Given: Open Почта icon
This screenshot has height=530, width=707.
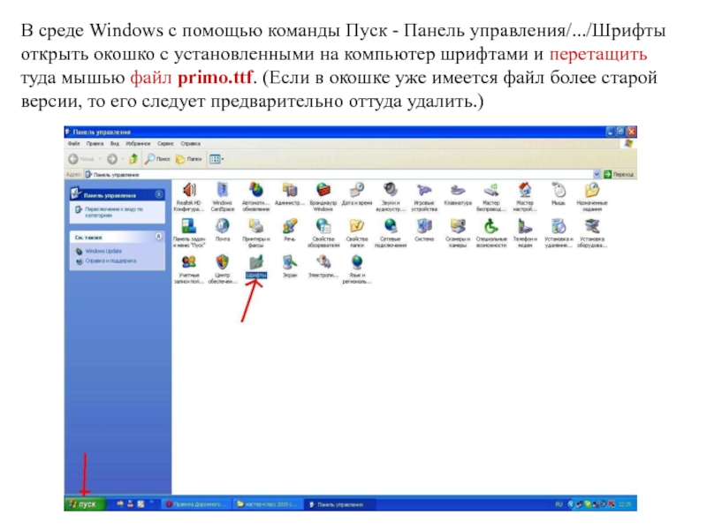Looking at the screenshot, I should 223,231.
